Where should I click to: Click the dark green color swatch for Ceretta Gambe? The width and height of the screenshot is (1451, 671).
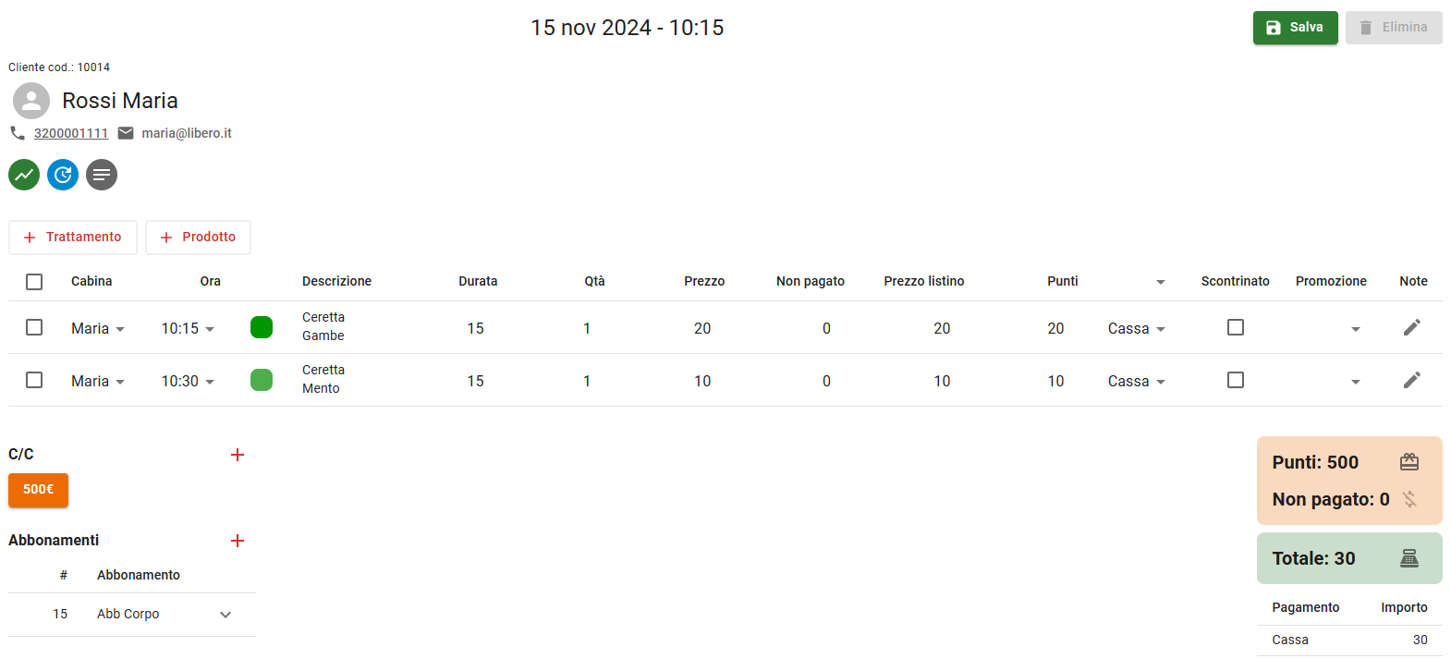262,327
